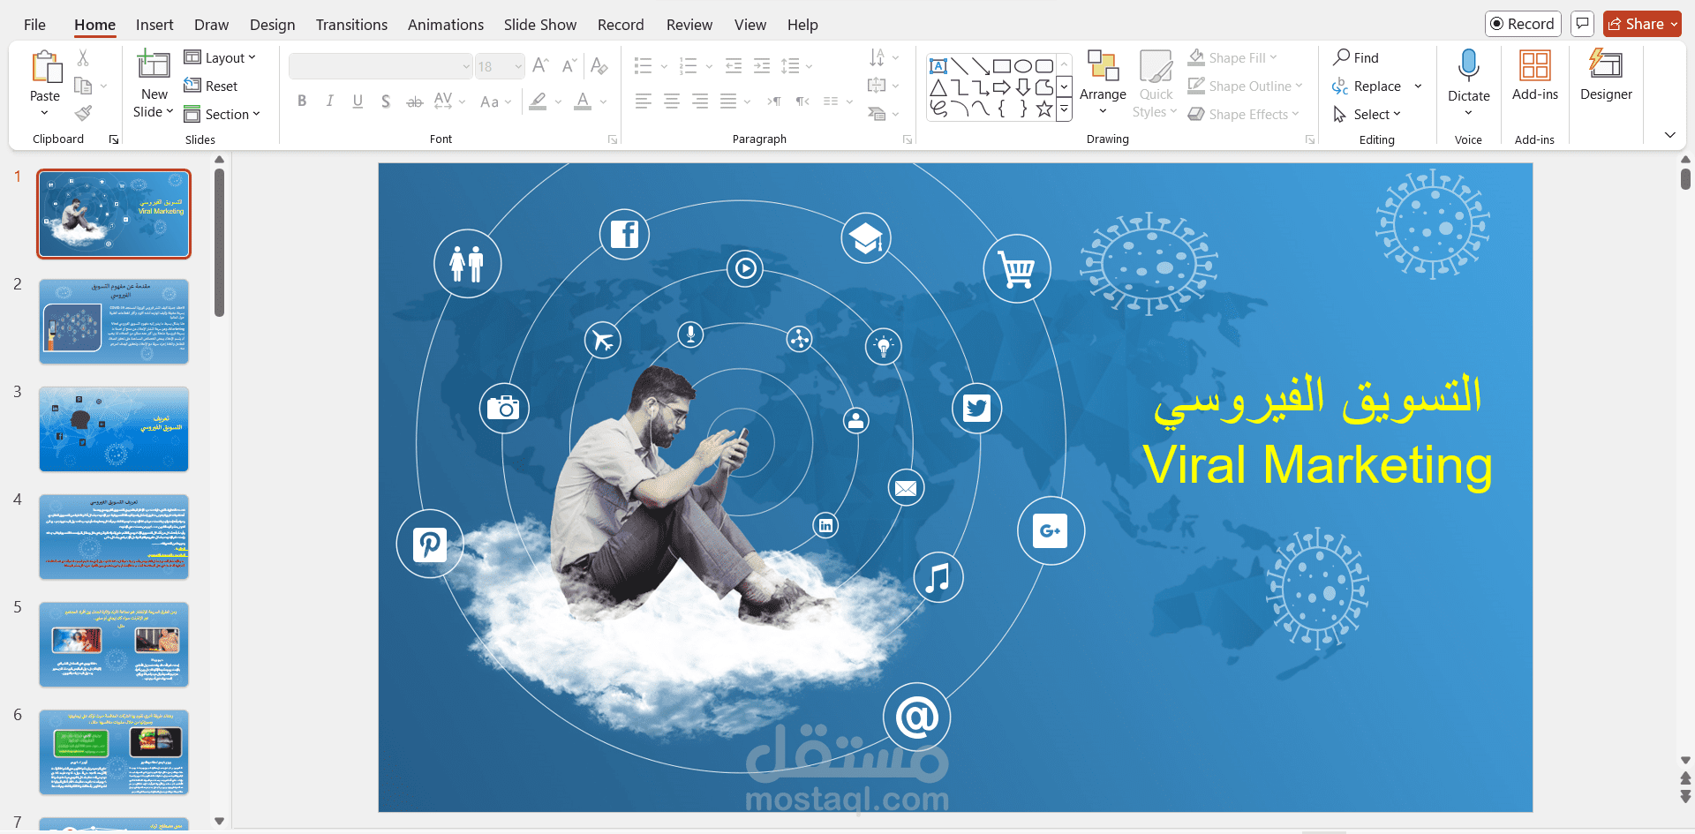The width and height of the screenshot is (1695, 834).
Task: Click the Viral Marketing title text
Action: 1317,465
